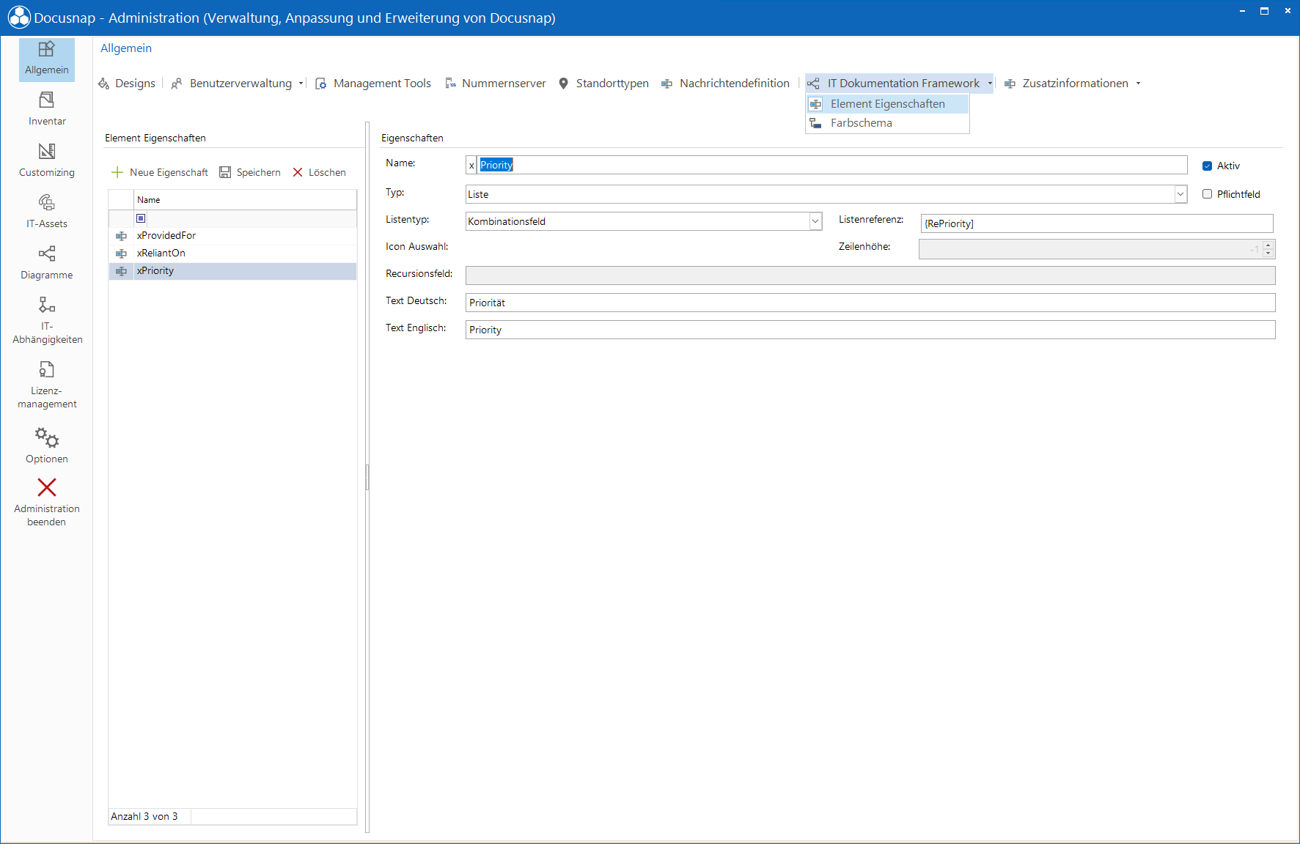The width and height of the screenshot is (1300, 844).
Task: Click the vertical splitter handle between panels
Action: click(x=367, y=477)
